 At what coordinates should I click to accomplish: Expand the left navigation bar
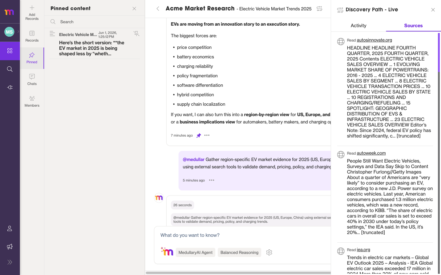point(10,262)
